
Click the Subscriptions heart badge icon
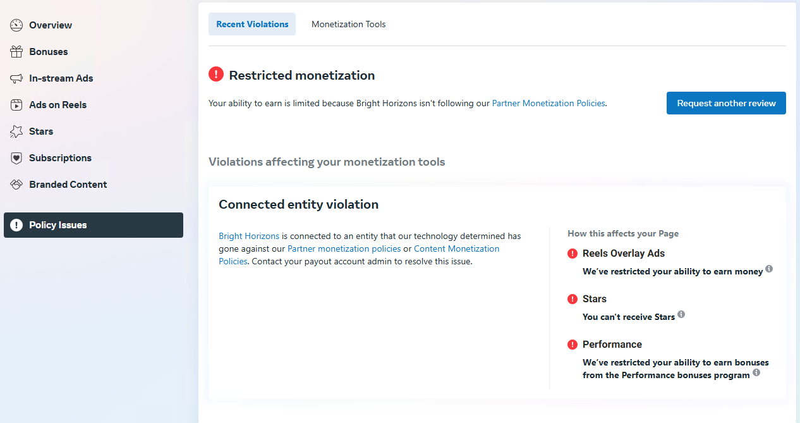(x=16, y=158)
